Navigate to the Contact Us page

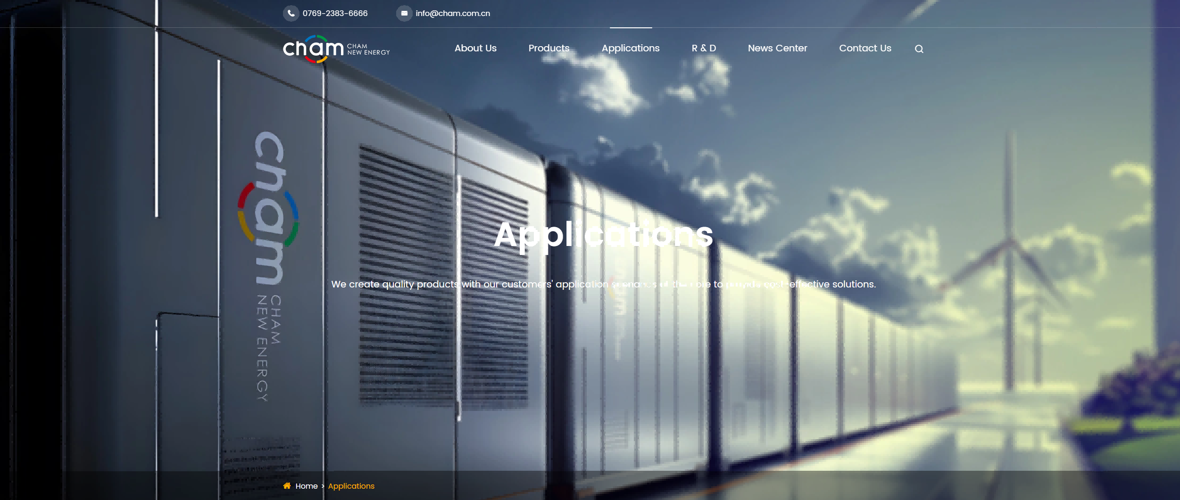(x=864, y=48)
